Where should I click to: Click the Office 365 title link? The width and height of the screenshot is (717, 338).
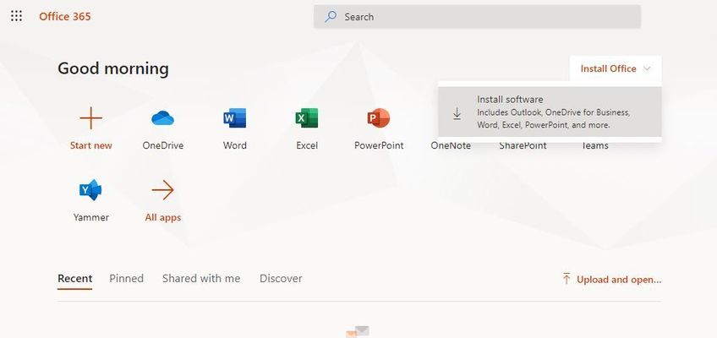tap(65, 16)
